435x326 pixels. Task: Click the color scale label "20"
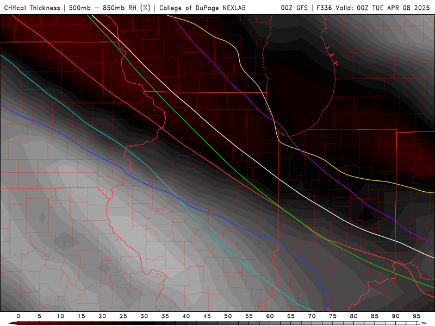(x=102, y=316)
